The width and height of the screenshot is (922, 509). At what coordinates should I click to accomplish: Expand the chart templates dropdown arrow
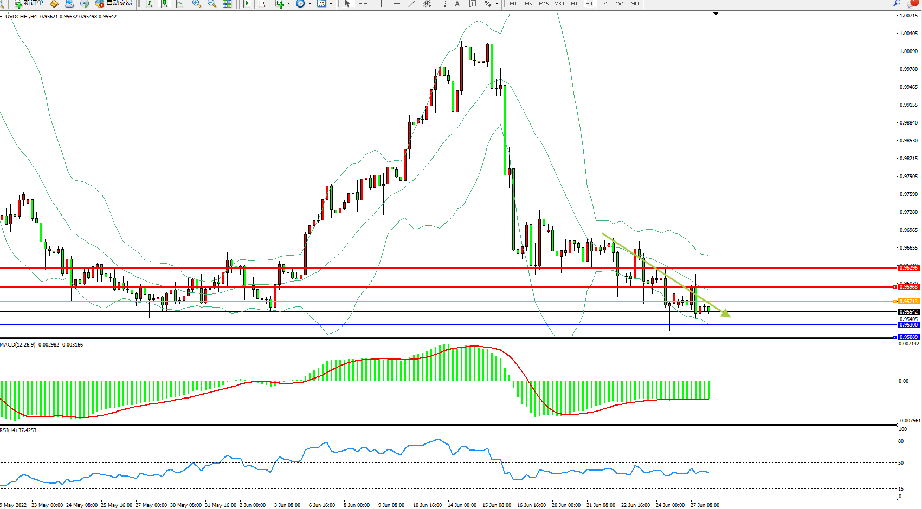click(x=331, y=4)
